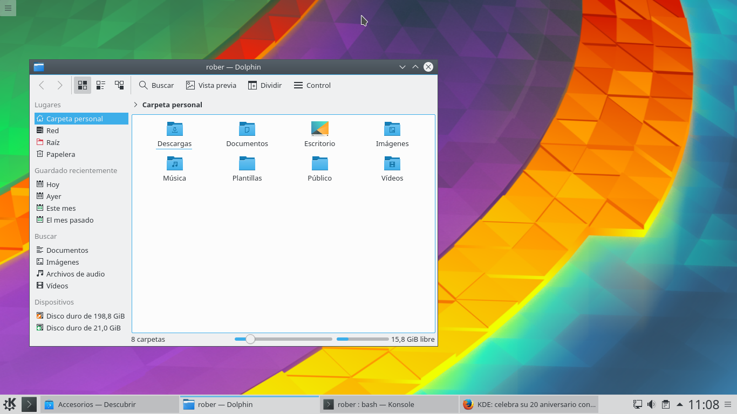Search Vídeos in the Buscar section
This screenshot has height=414, width=737.
click(81, 286)
